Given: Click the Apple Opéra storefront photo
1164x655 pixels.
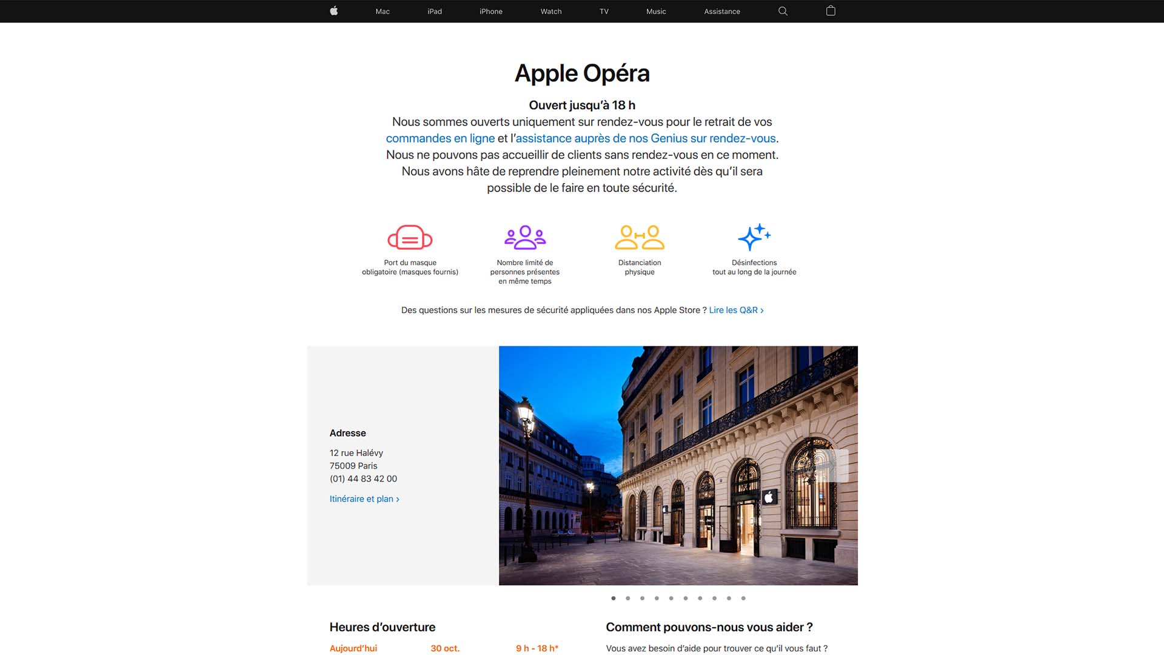Looking at the screenshot, I should point(678,465).
